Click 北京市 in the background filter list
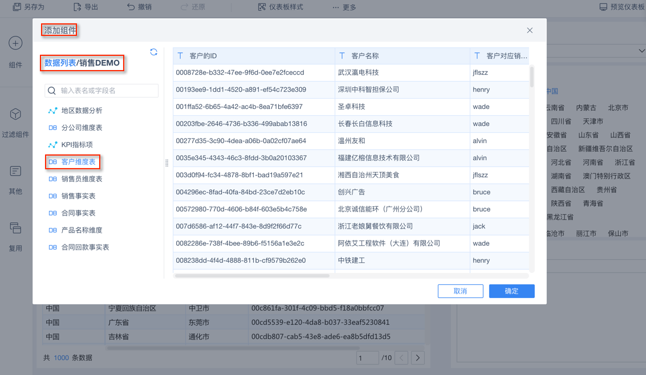 [618, 108]
